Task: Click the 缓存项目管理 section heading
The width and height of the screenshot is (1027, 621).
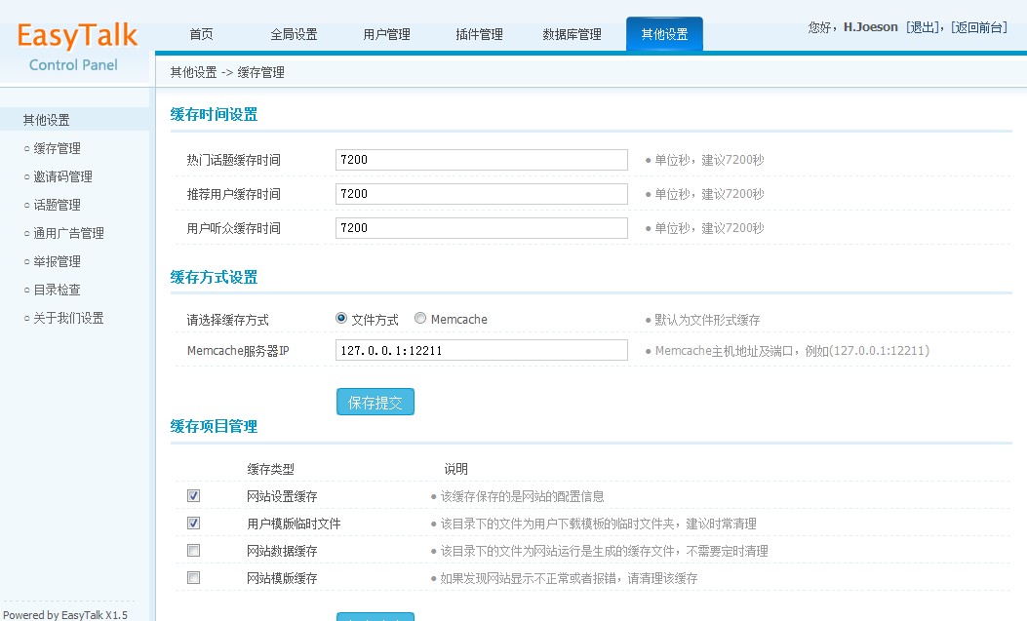Action: tap(214, 427)
